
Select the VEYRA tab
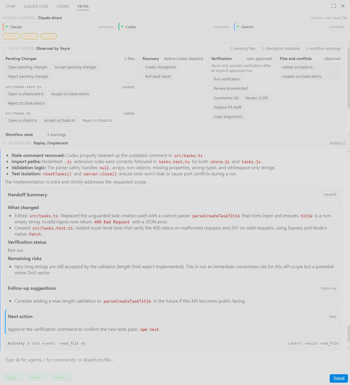(83, 6)
